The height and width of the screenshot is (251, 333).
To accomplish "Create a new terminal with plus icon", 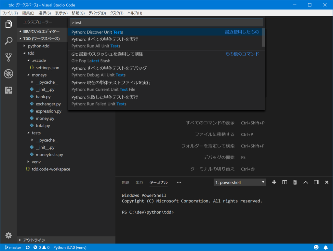I will tap(274, 182).
